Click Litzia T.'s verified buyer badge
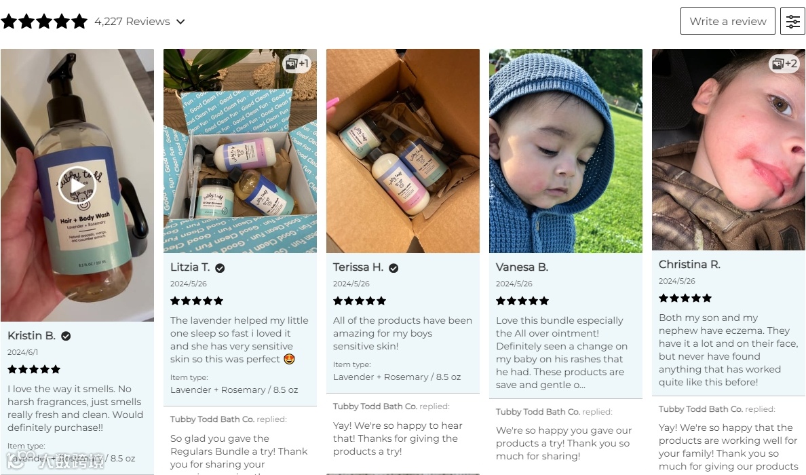 point(220,268)
